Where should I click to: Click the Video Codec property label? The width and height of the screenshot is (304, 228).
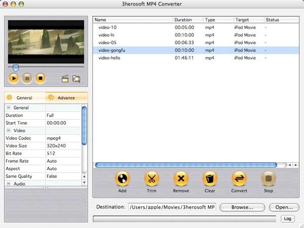click(18, 138)
